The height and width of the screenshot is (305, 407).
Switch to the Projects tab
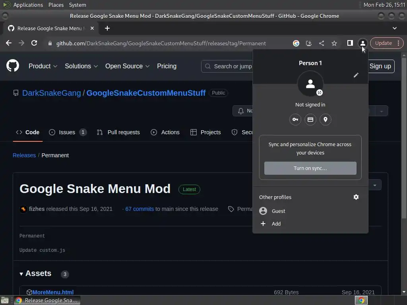tap(205, 132)
